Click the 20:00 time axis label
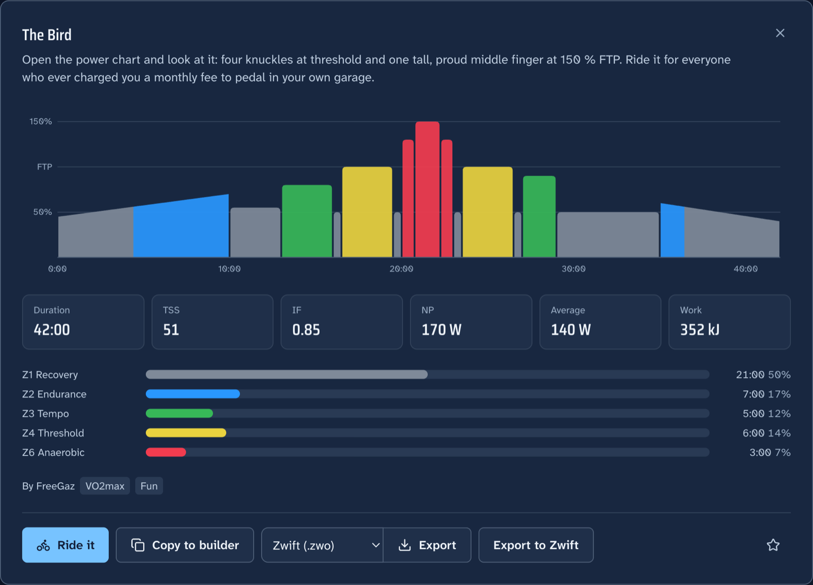 tap(401, 269)
